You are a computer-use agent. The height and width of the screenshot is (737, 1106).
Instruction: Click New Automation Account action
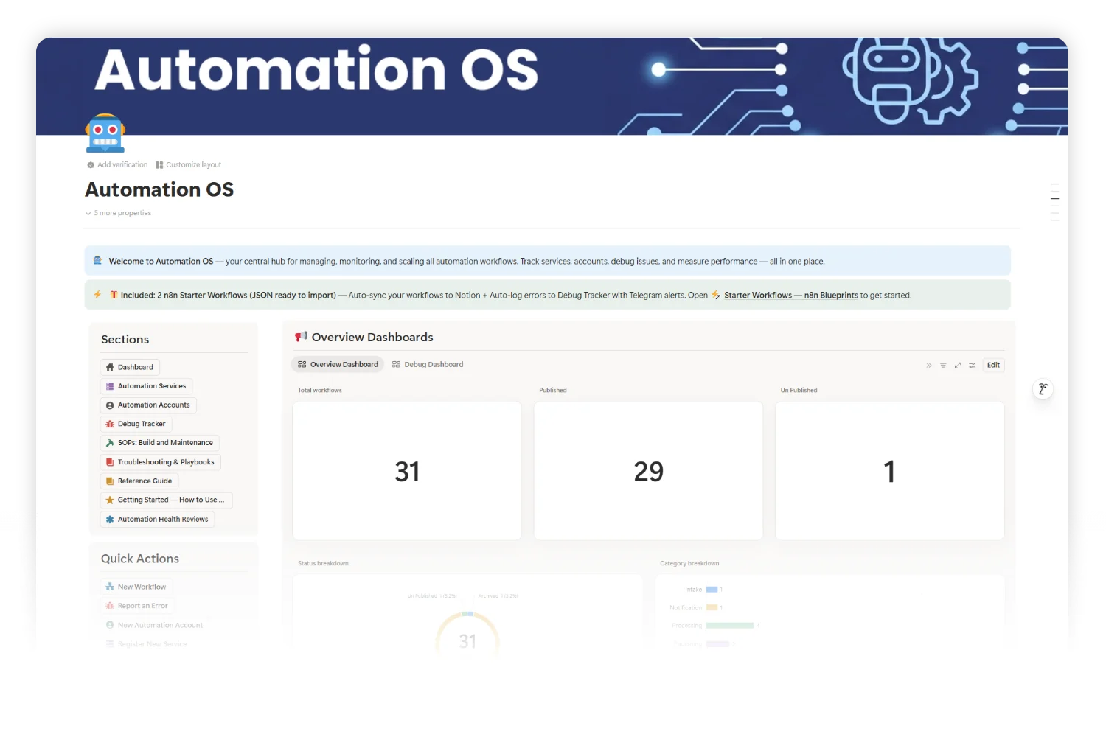coord(154,625)
